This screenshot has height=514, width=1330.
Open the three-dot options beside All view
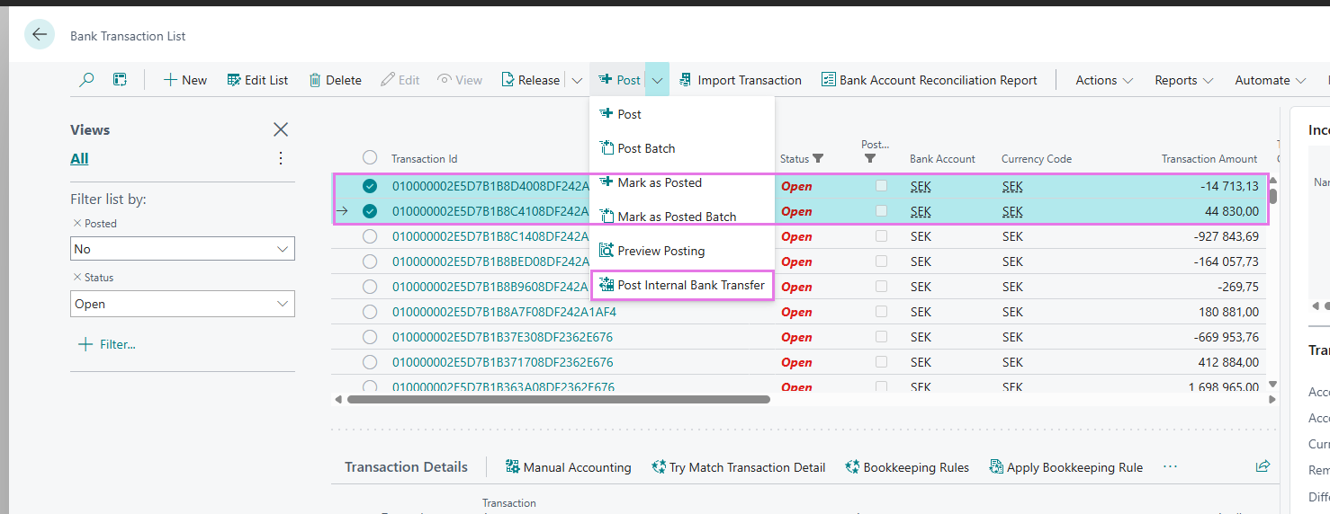tap(281, 158)
